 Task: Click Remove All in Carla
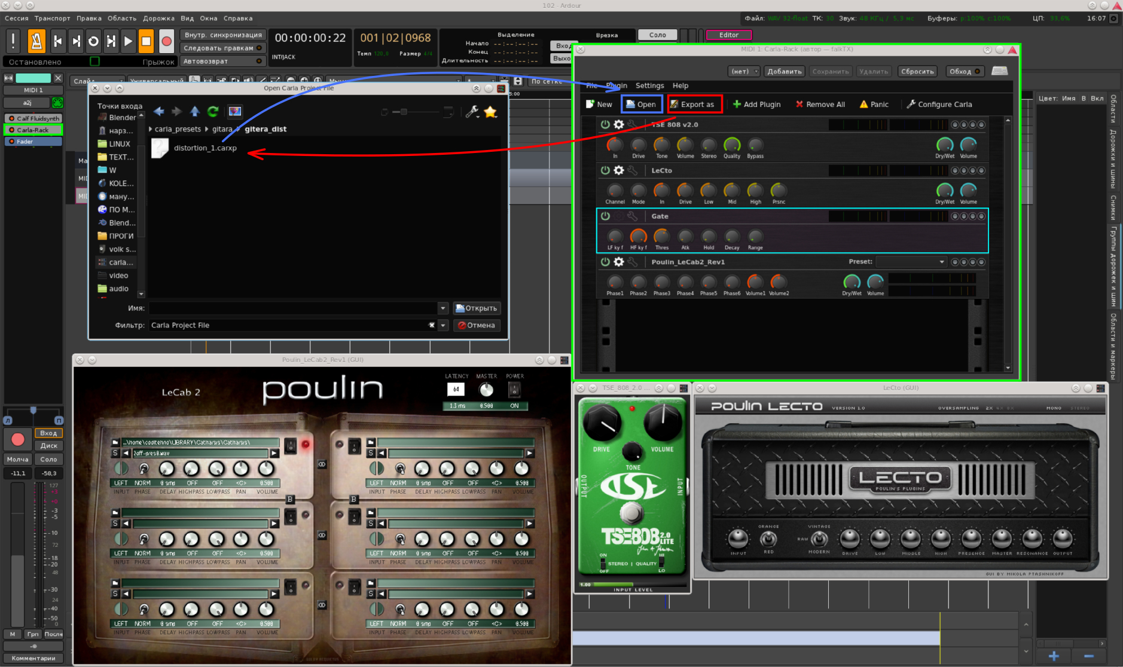tap(820, 104)
